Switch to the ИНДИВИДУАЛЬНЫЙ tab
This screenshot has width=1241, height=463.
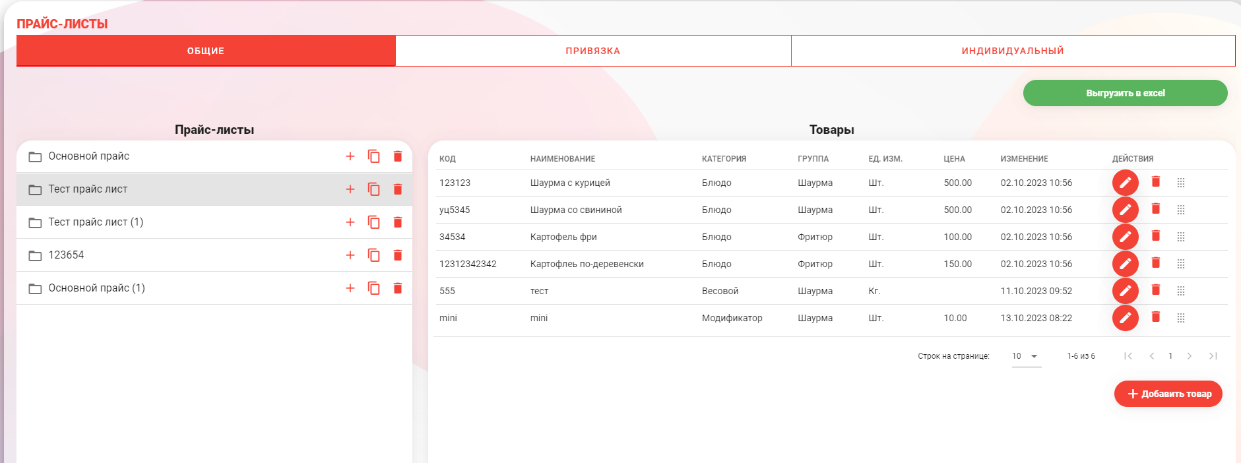point(1013,51)
